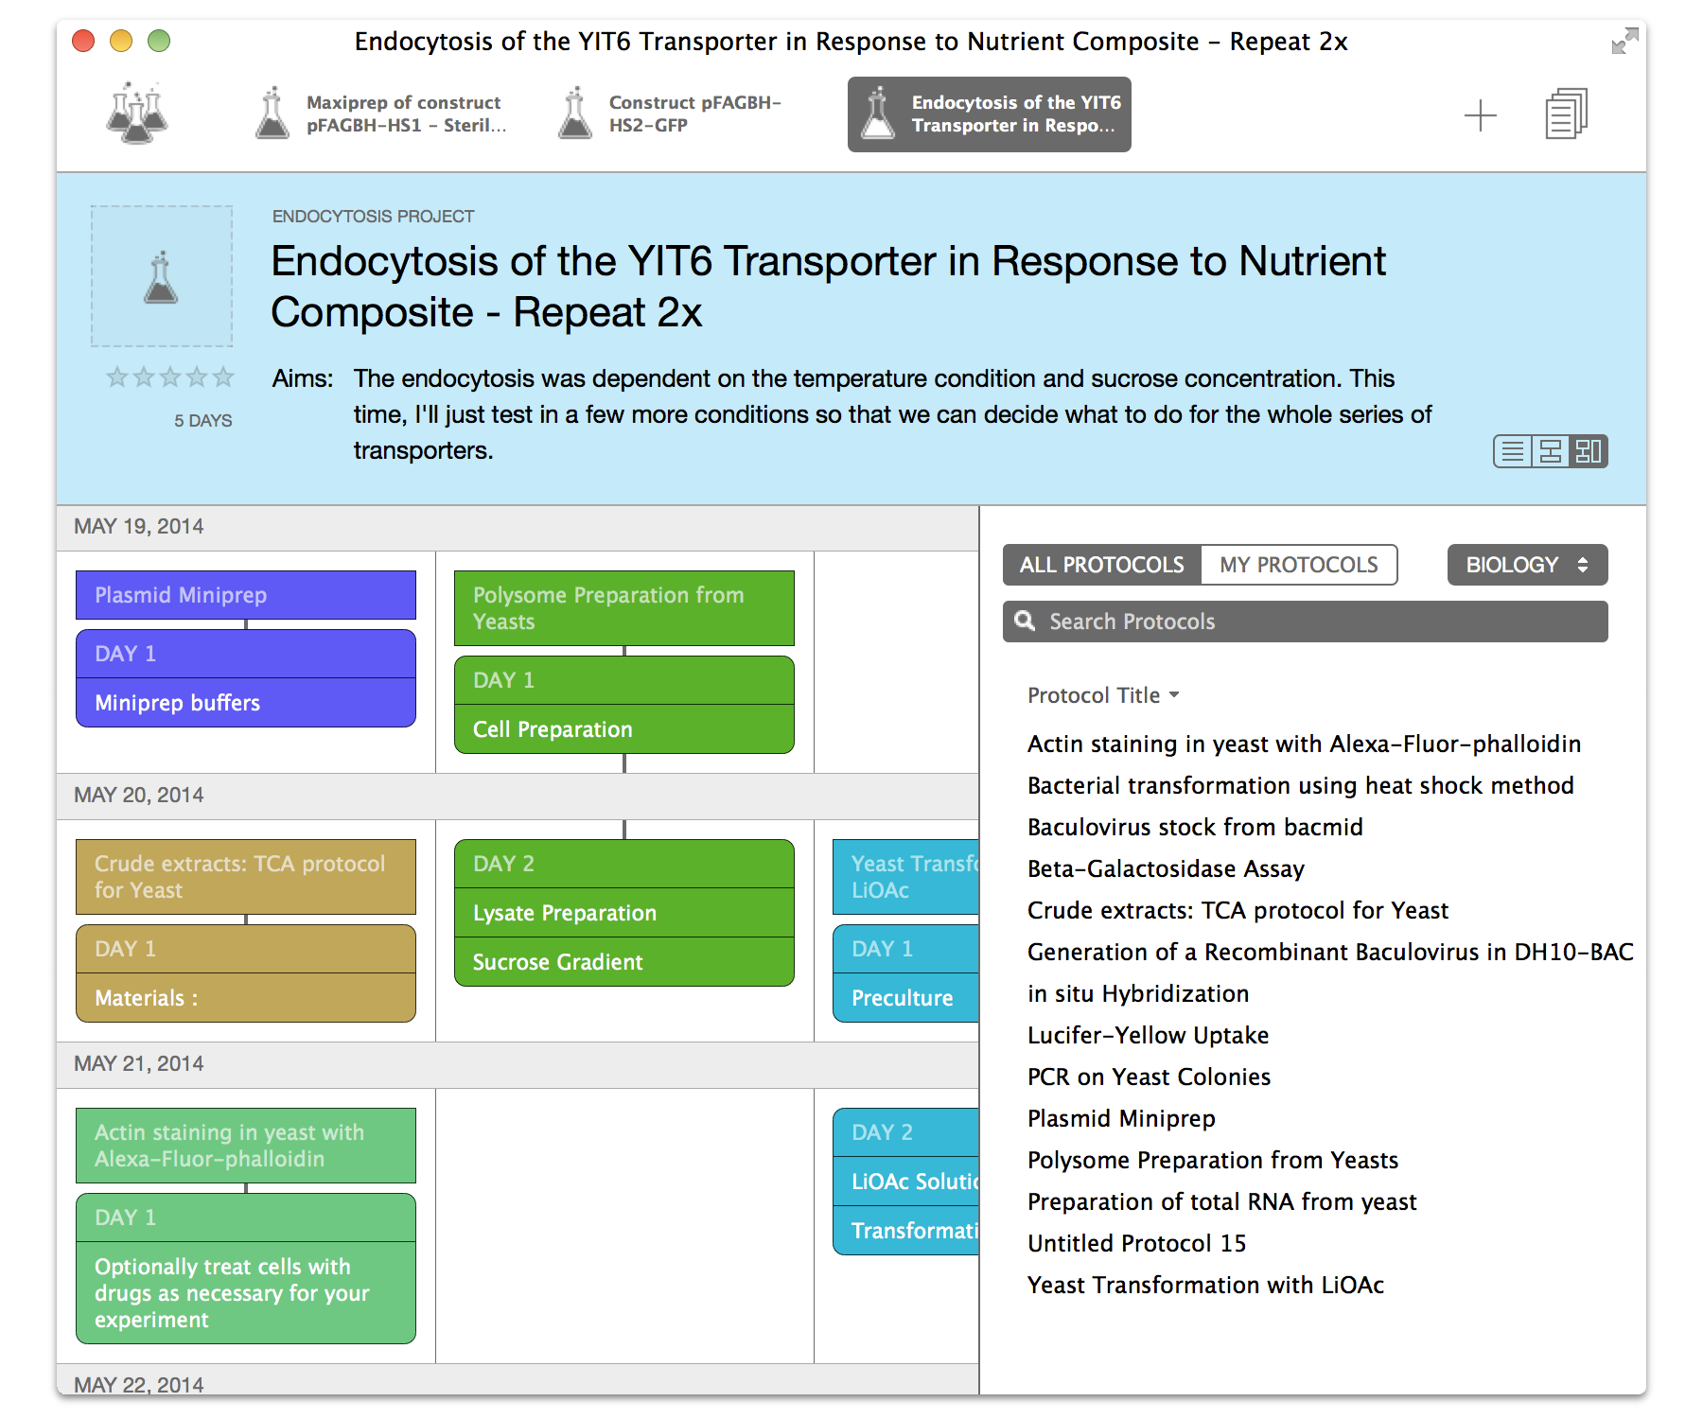Select Lucifer-Yellow Uptake protocol
The width and height of the screenshot is (1703, 1419).
pyautogui.click(x=1148, y=1035)
